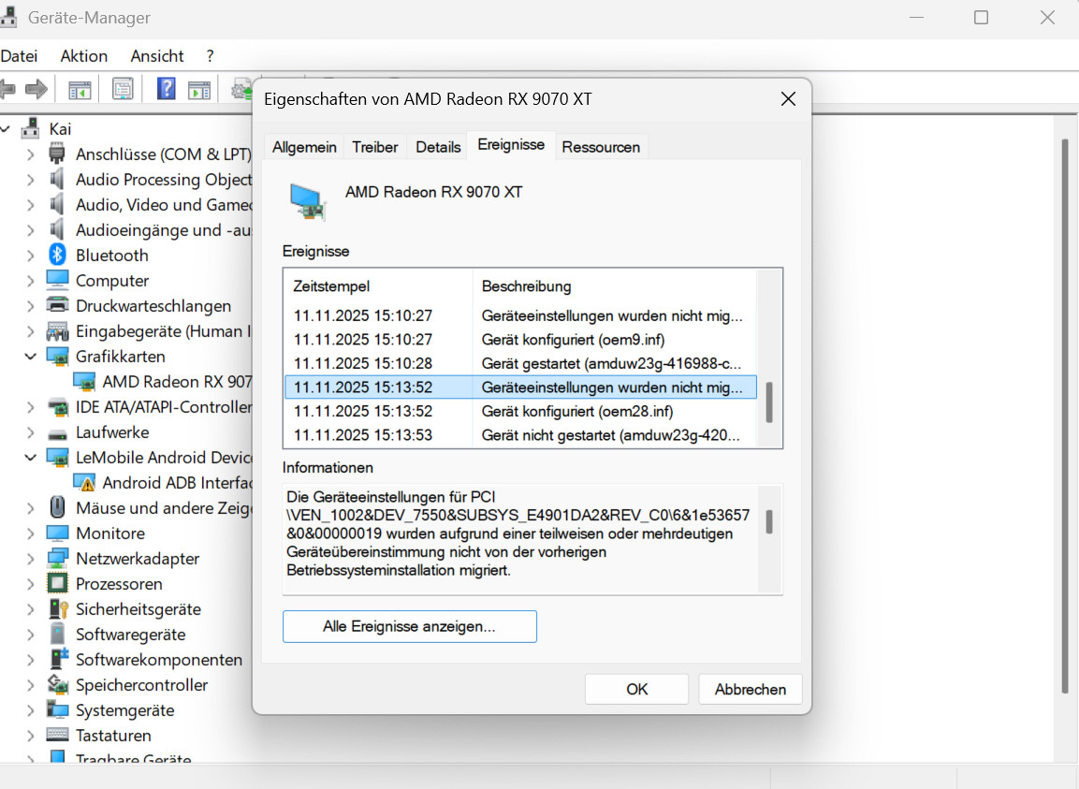Open the ? help menu
The width and height of the screenshot is (1079, 789).
click(210, 56)
